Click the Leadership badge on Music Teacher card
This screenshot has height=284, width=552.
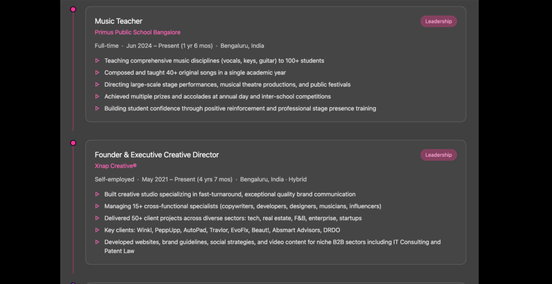click(x=438, y=22)
